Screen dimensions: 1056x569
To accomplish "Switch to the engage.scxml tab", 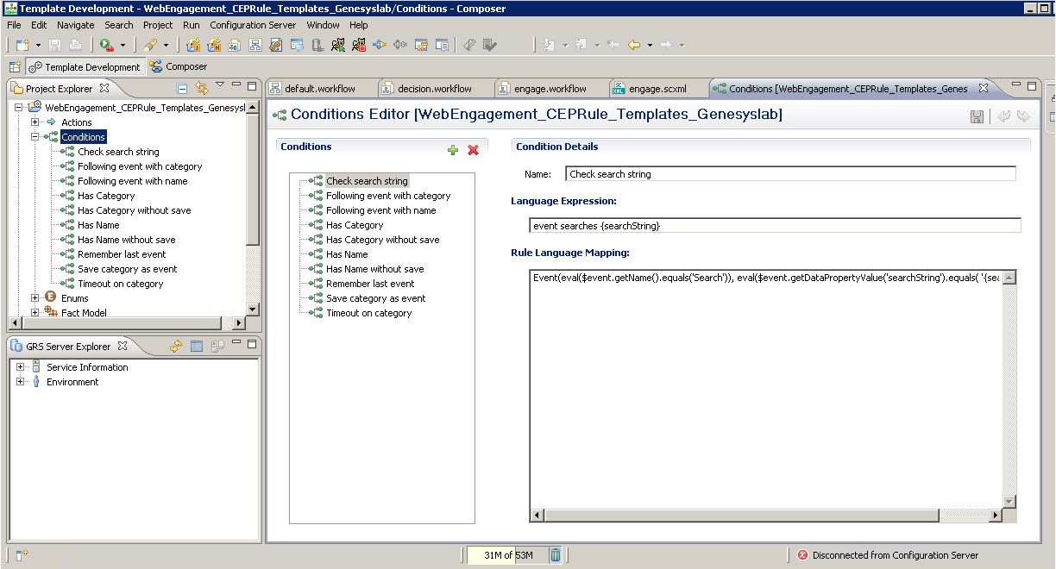I will click(x=657, y=88).
